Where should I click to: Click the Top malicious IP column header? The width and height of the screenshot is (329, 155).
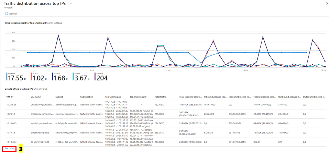click(138, 97)
